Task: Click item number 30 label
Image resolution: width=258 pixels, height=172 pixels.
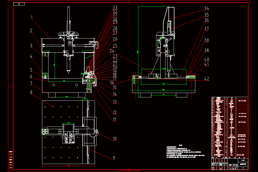Action: [x=115, y=19]
